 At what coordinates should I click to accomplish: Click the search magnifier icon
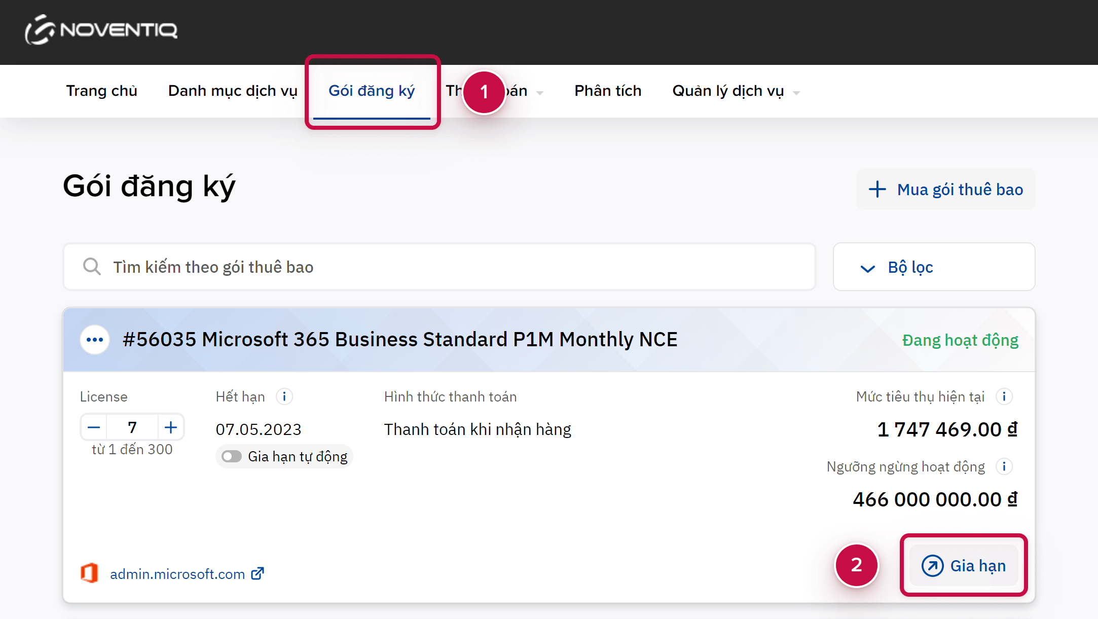[92, 267]
